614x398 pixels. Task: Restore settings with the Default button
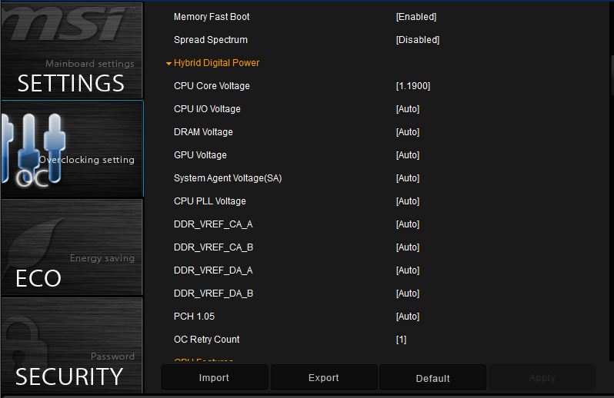click(432, 378)
